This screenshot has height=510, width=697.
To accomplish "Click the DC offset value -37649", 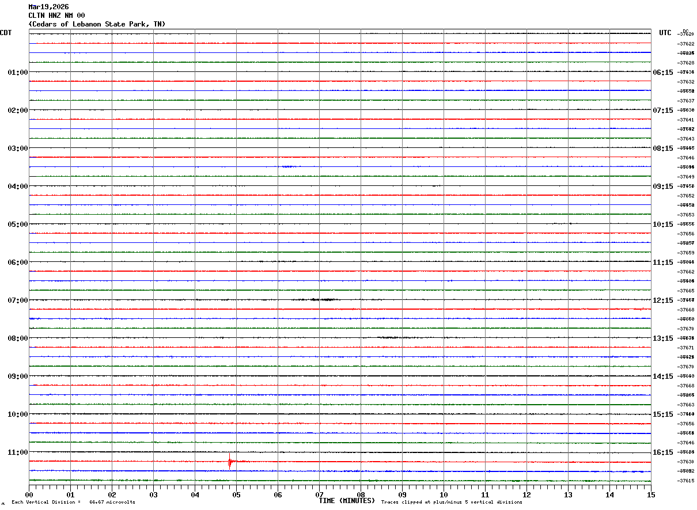I will point(686,177).
